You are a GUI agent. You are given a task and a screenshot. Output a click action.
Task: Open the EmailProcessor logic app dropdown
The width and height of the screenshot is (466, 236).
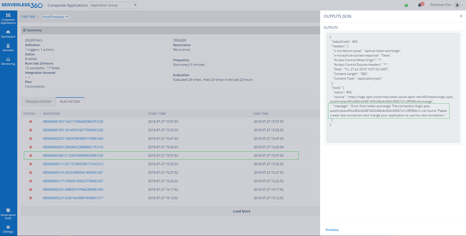tap(55, 17)
